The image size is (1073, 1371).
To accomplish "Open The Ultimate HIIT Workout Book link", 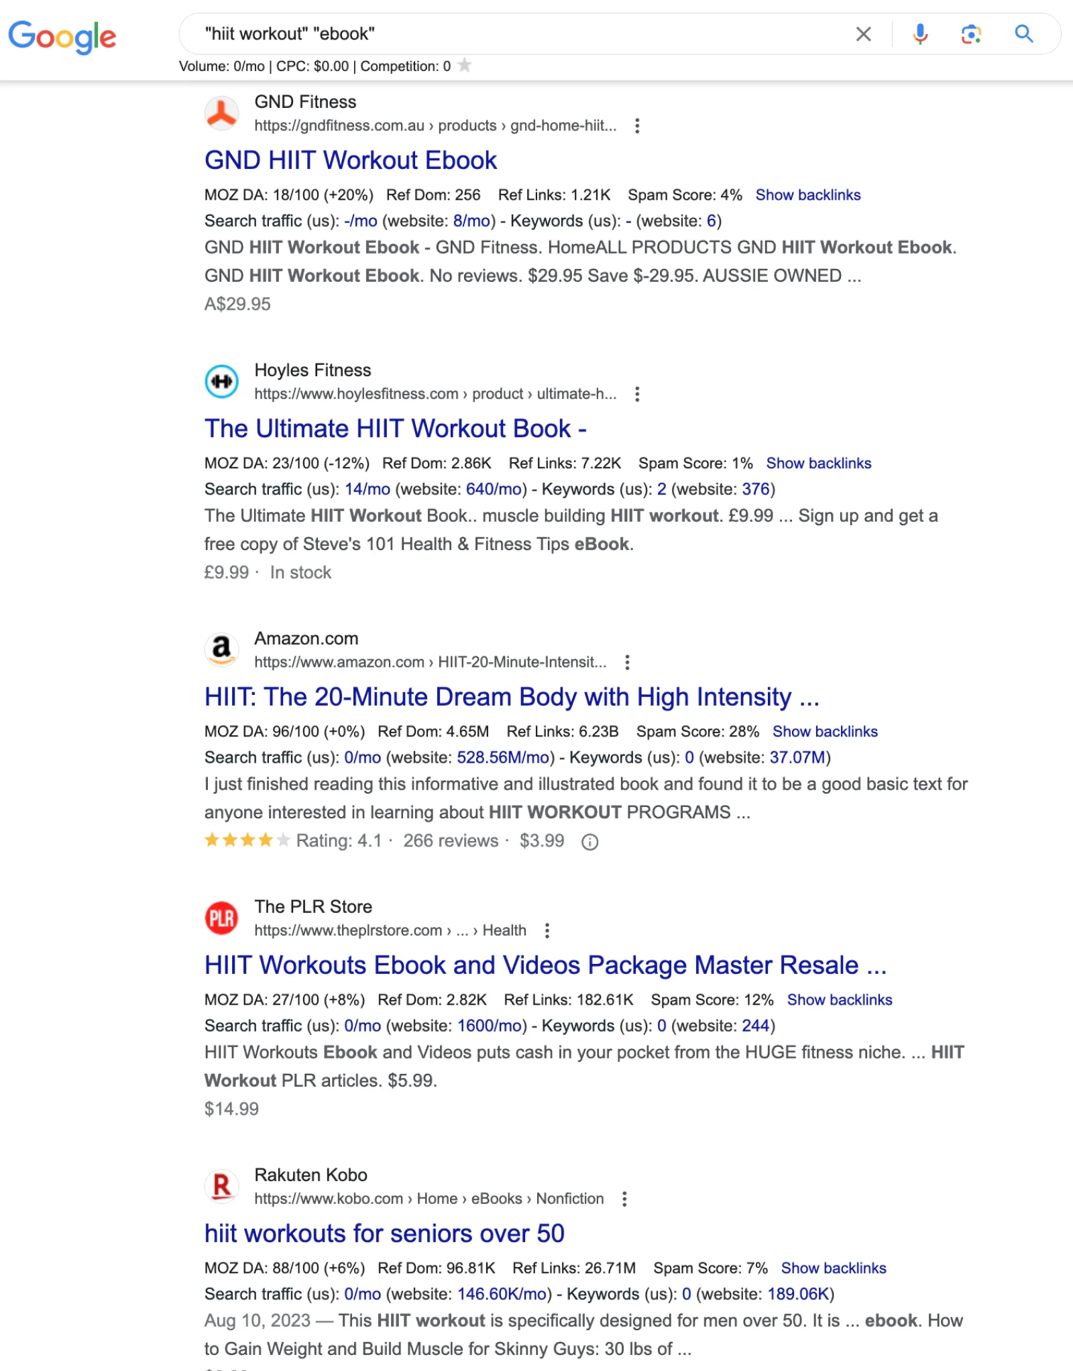I will click(x=395, y=429).
